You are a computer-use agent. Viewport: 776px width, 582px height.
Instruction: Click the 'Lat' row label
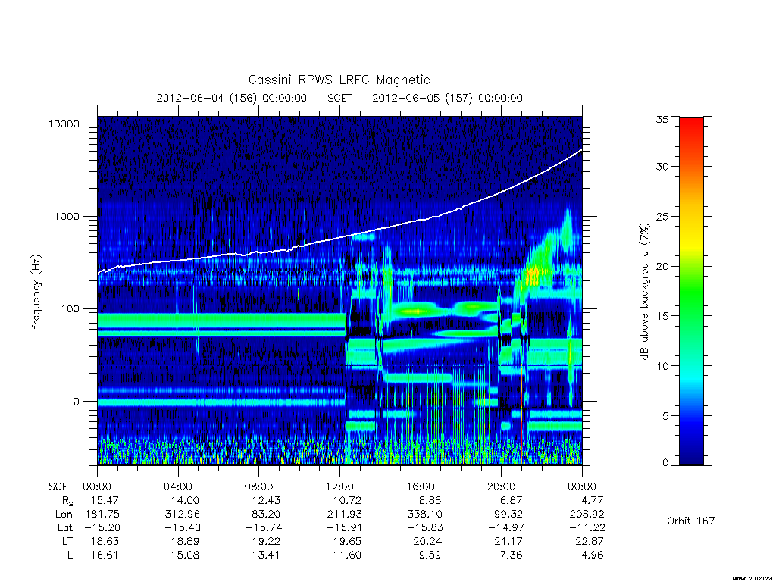point(65,528)
